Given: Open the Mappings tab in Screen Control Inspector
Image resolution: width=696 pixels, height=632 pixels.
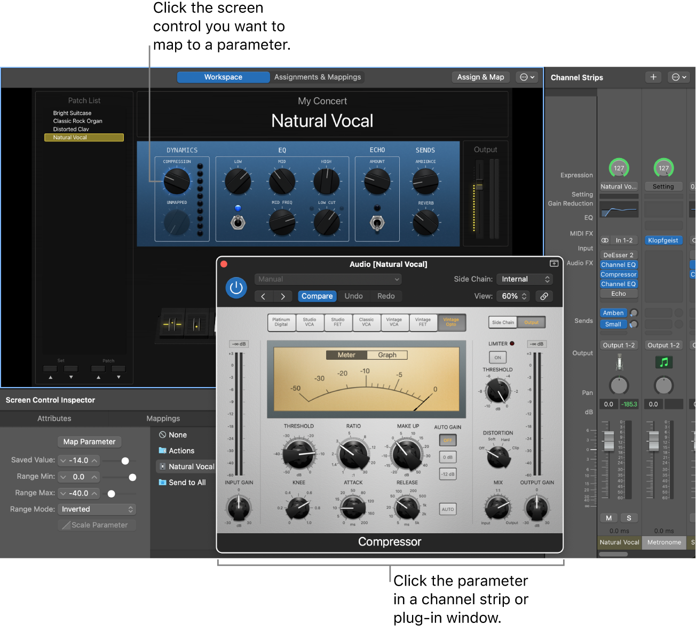Looking at the screenshot, I should (x=163, y=418).
